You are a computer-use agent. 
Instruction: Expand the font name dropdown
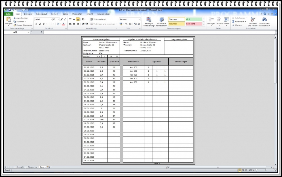point(51,19)
